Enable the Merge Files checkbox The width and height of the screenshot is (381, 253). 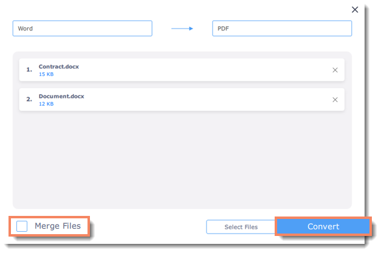click(22, 226)
